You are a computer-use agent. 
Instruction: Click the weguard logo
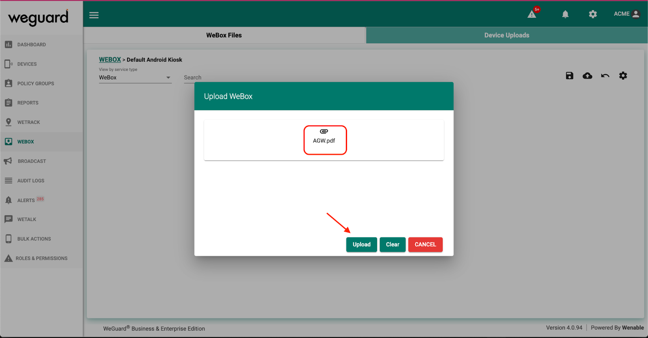38,18
